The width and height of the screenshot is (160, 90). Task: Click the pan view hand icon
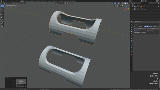[120, 6]
